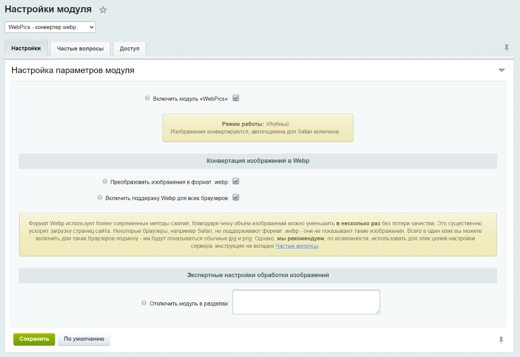
Task: Click the «Изображения конвертируются, автоподмена для Safari включена» text
Action: click(x=255, y=132)
